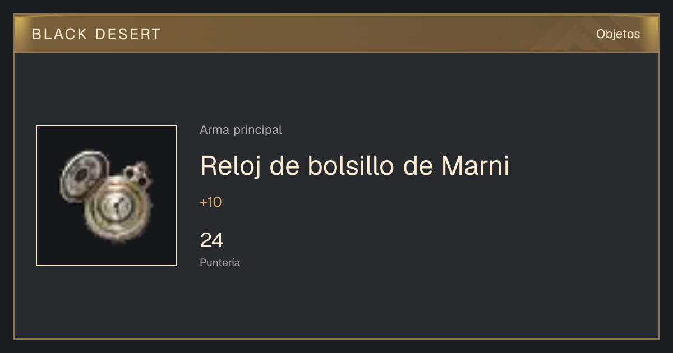Click the Arma principal category label
The width and height of the screenshot is (673, 353).
(x=241, y=130)
